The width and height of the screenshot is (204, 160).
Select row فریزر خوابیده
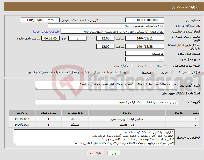(104, 125)
